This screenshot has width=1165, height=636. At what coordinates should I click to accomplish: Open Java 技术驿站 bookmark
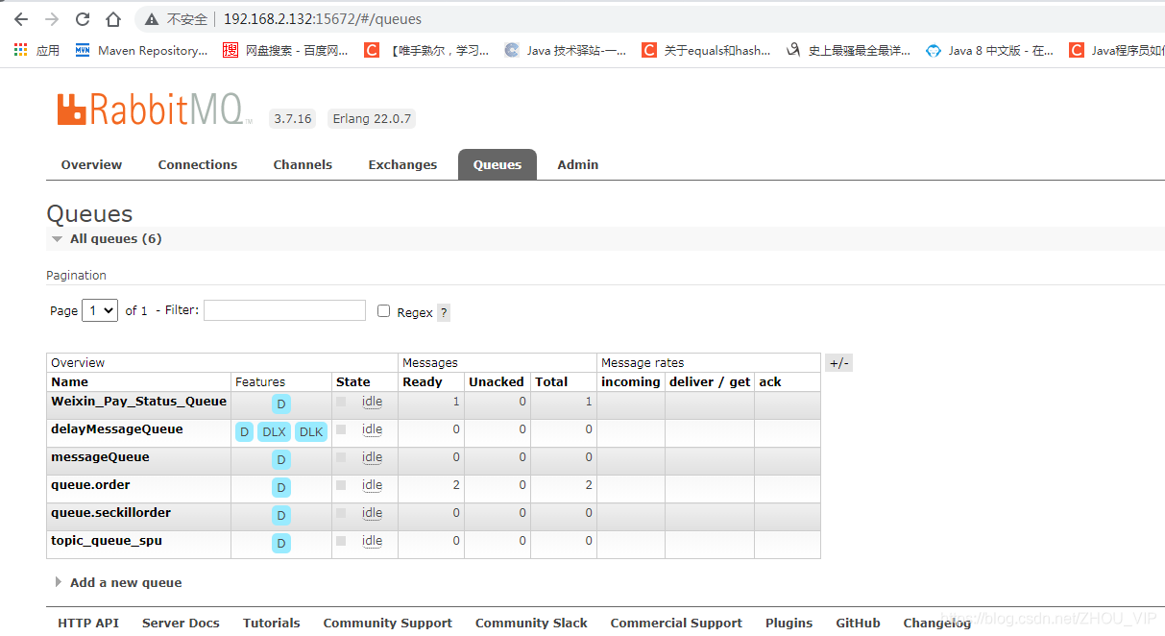coord(566,50)
